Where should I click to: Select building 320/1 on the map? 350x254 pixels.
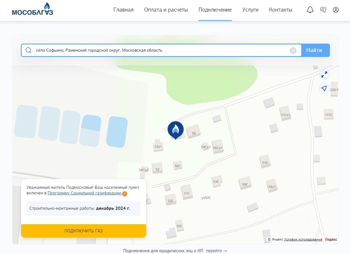pyautogui.click(x=334, y=89)
